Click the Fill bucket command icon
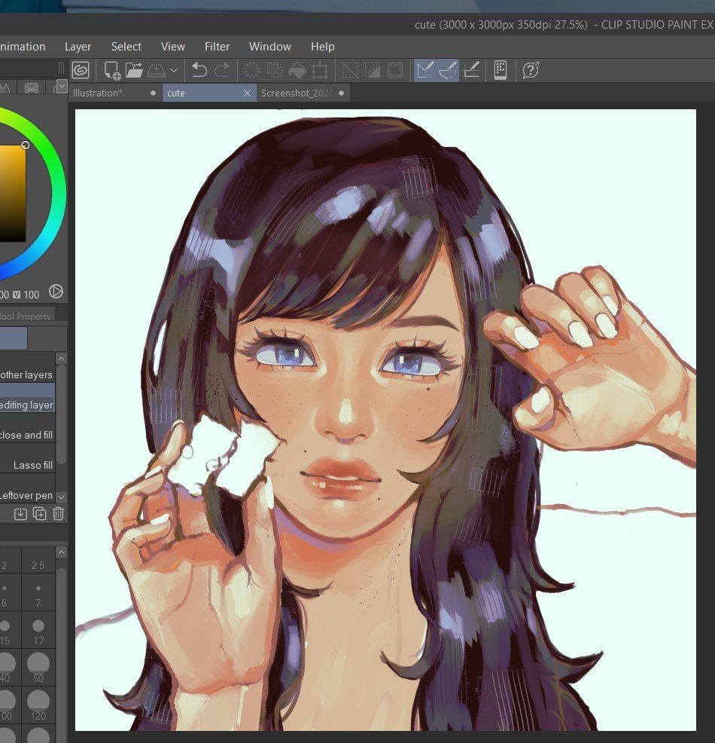 pos(297,71)
